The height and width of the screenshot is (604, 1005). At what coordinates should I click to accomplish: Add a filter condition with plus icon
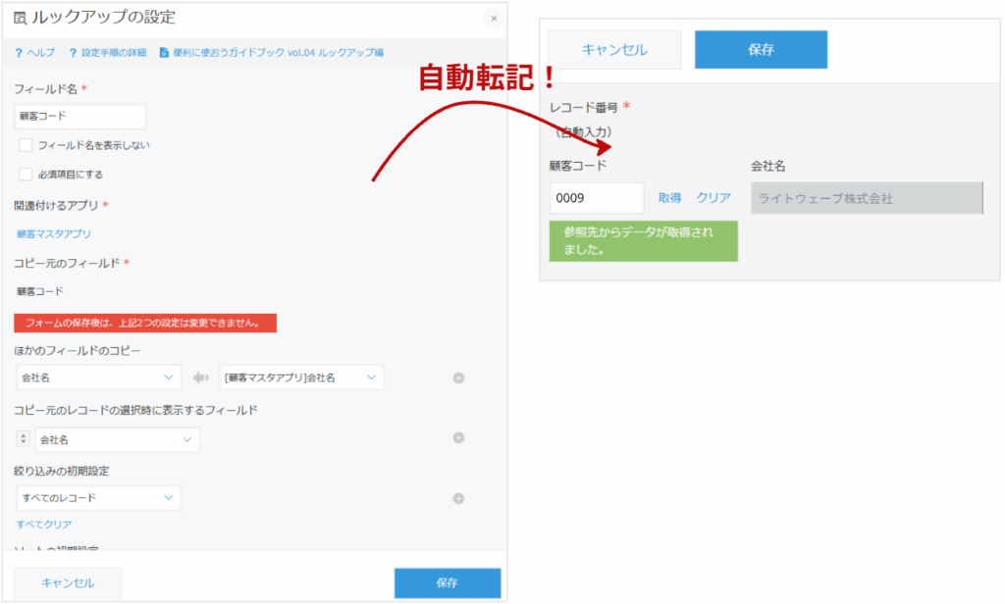[x=458, y=498]
